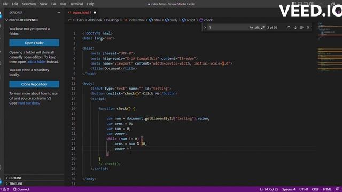The image size is (342, 192).
Task: Click 'Desktop' in the breadcrumb path
Action: (x=112, y=20)
